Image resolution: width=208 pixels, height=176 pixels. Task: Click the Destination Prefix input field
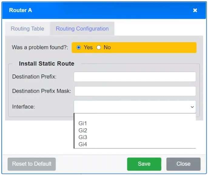pos(135,77)
